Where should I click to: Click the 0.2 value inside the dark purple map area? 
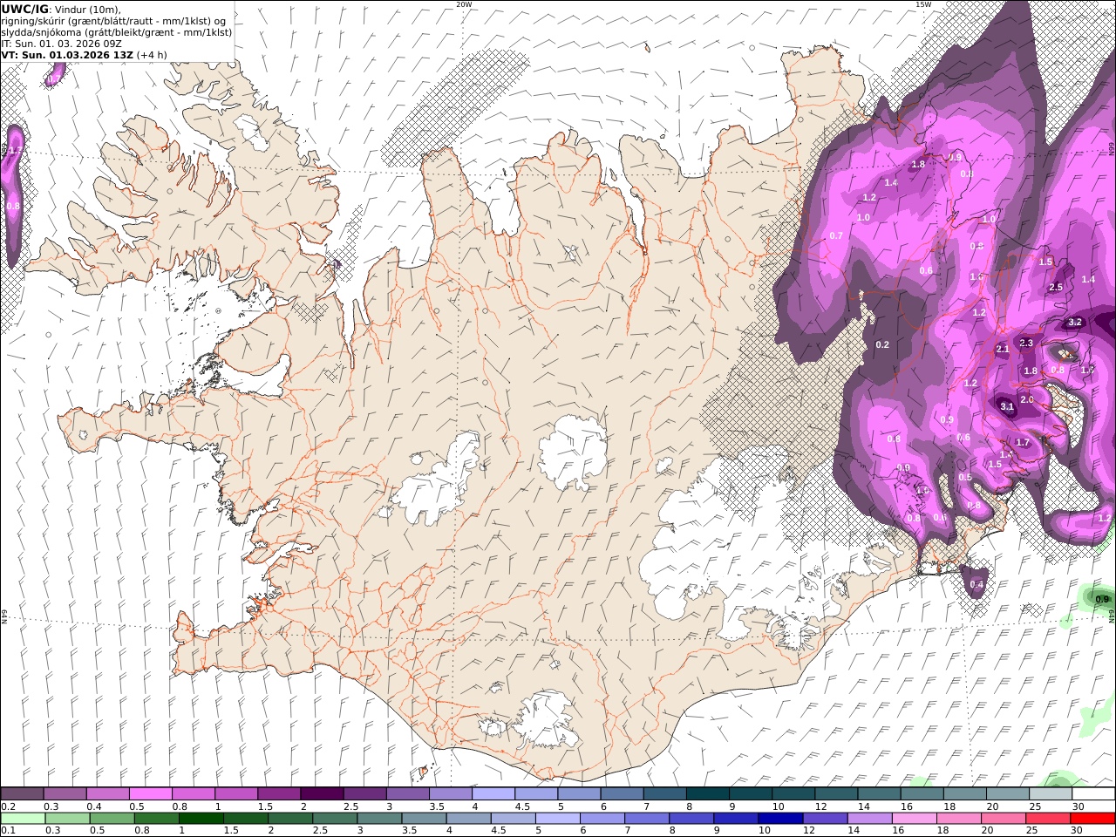click(x=882, y=344)
